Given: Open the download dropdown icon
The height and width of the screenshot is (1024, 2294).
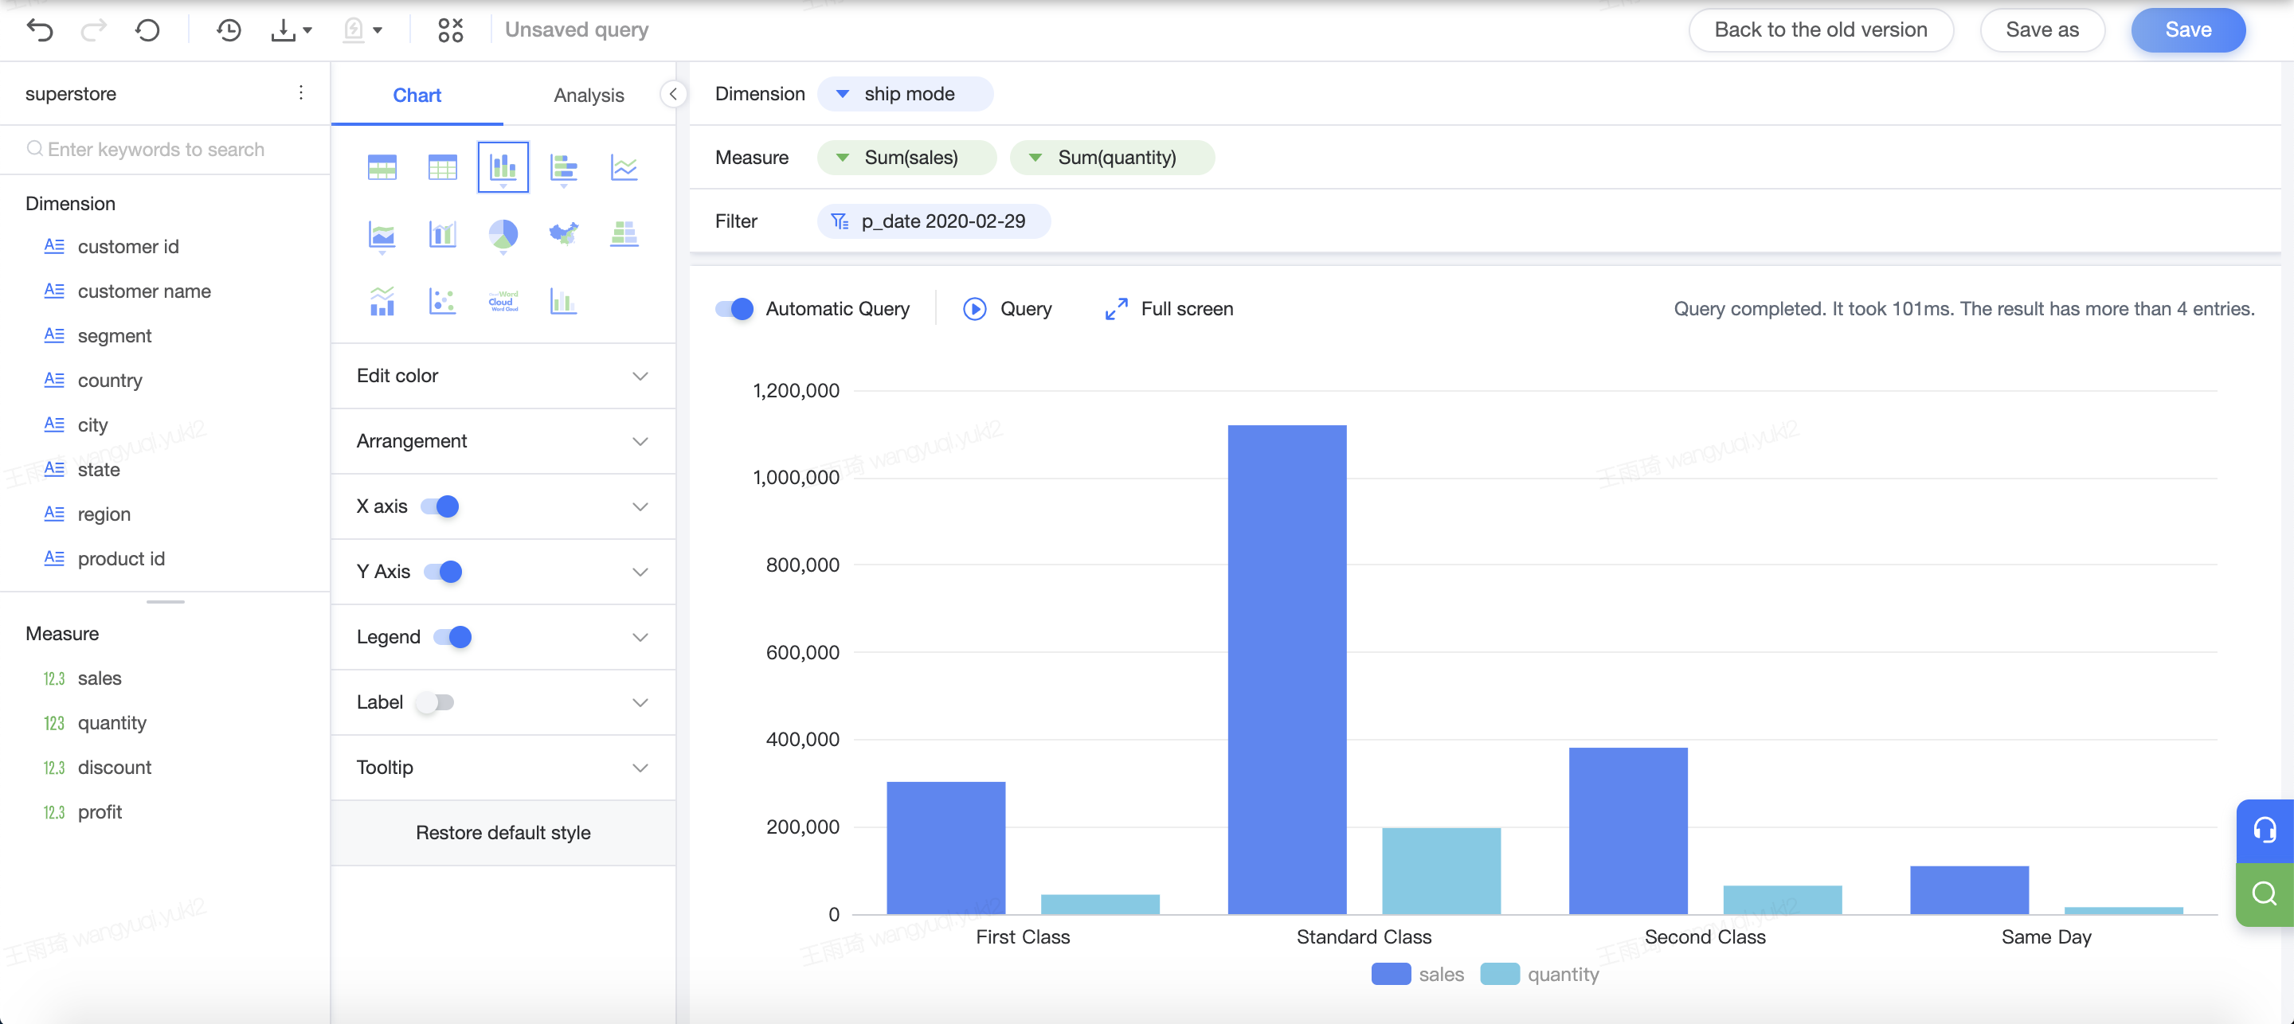Looking at the screenshot, I should tap(292, 30).
